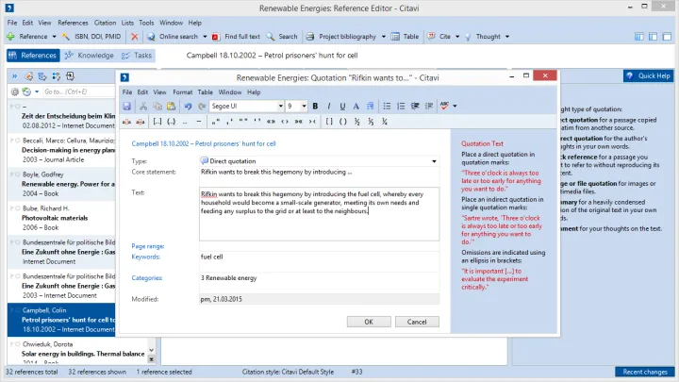The height and width of the screenshot is (382, 679).
Task: Toggle the flag on Boyle, Godfrey reference
Action: click(x=11, y=174)
